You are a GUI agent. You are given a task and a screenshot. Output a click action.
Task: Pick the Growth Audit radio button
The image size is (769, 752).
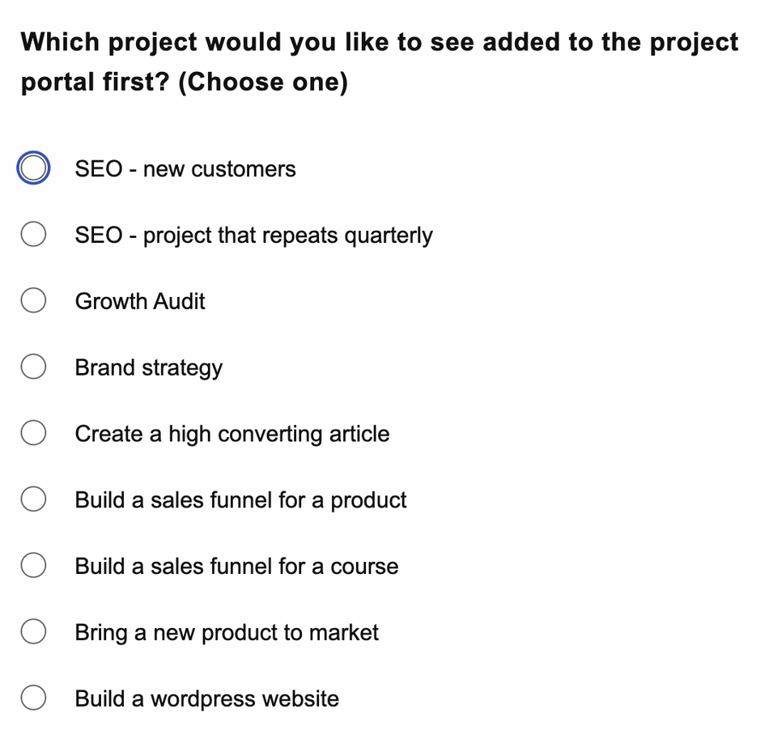pos(33,300)
